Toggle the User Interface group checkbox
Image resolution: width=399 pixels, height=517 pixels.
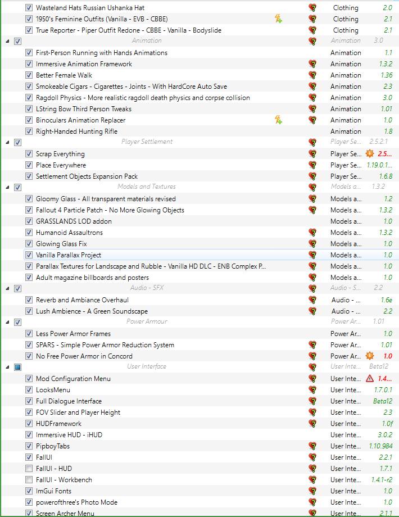18,368
